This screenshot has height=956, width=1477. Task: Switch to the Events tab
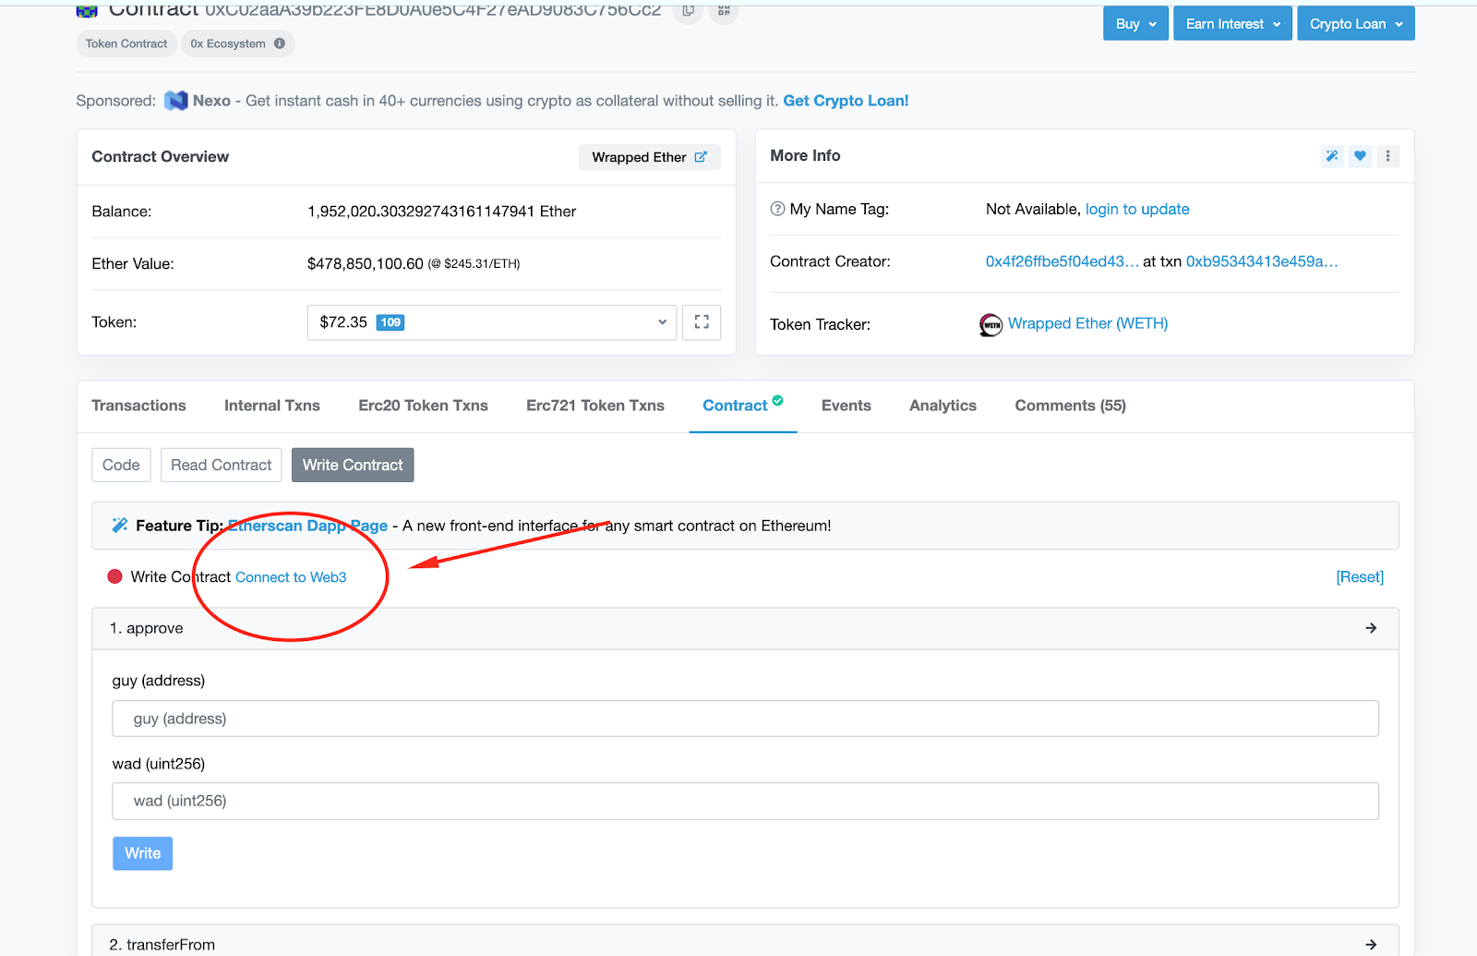(847, 405)
